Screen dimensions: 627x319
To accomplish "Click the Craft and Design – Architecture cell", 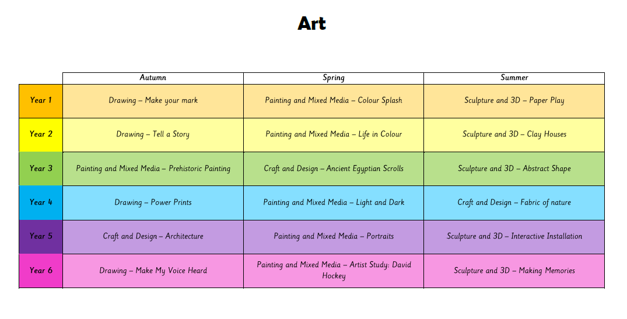I will point(153,236).
